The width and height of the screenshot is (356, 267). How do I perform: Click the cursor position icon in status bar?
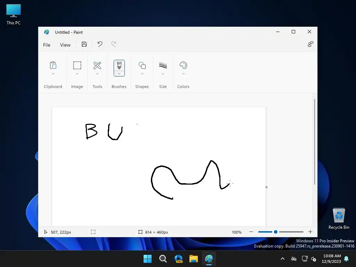point(46,232)
